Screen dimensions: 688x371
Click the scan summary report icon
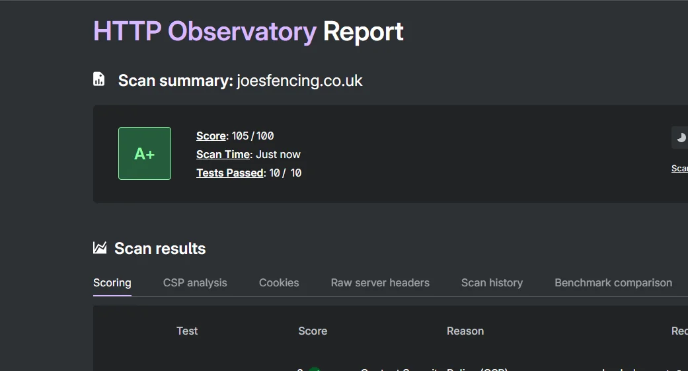click(99, 80)
